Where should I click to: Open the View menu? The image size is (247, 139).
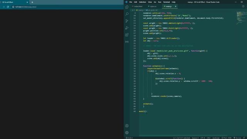click(150, 2)
